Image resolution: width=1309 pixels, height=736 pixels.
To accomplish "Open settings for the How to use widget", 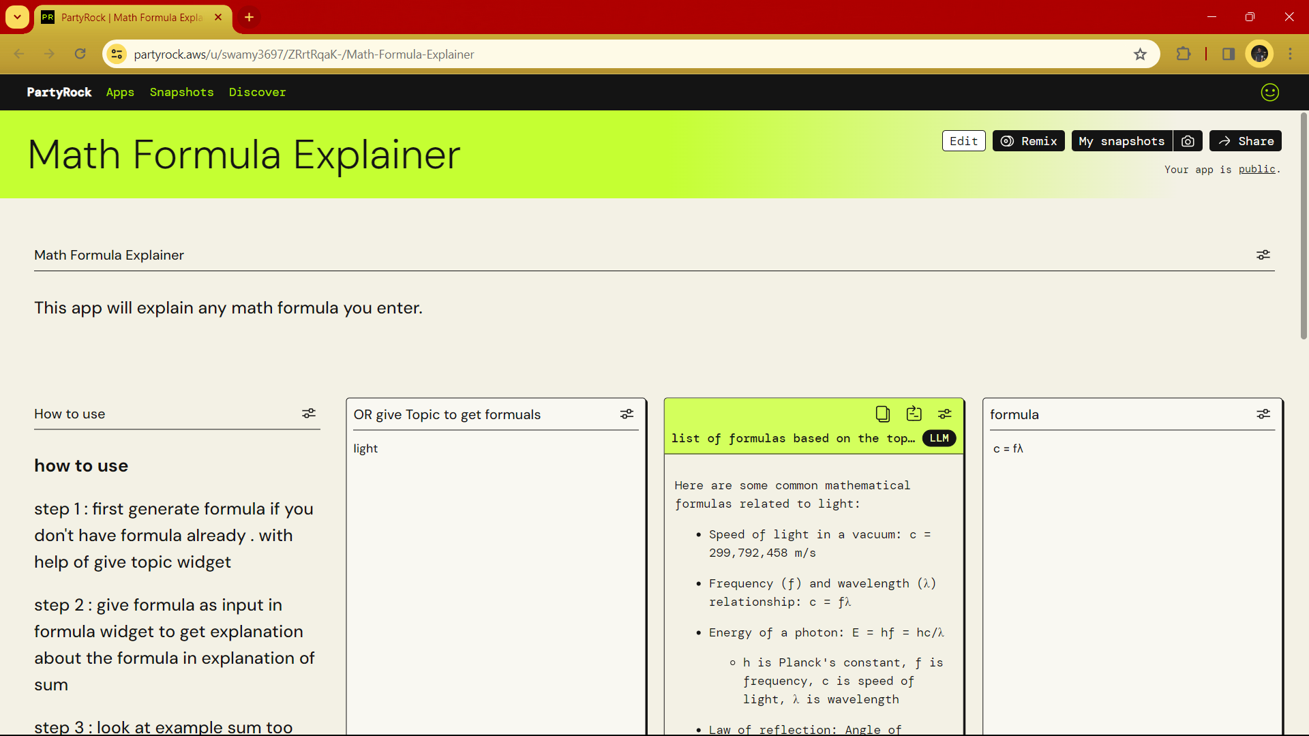I will (309, 413).
